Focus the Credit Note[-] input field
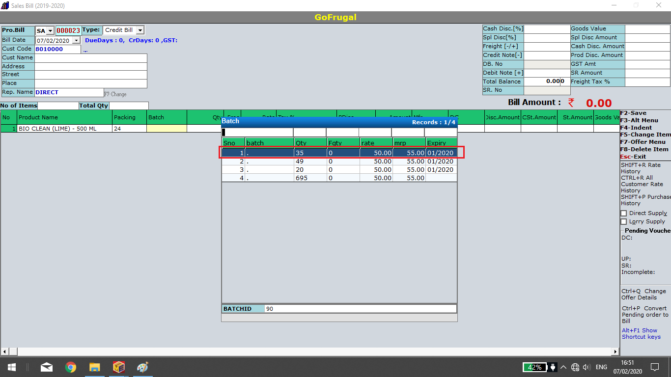 coord(547,55)
